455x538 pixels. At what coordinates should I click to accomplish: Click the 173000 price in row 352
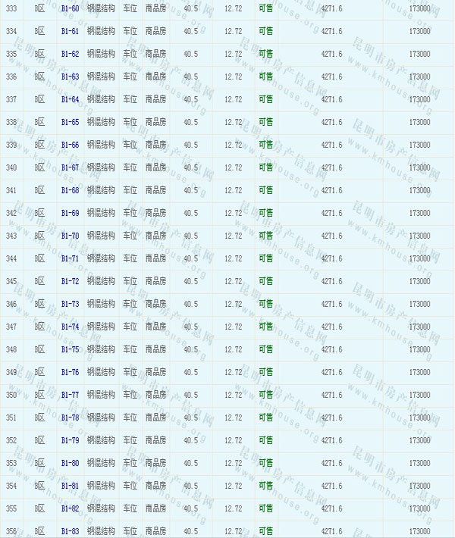[x=419, y=441]
